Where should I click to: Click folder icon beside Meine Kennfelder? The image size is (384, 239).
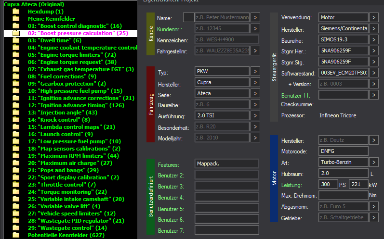coord(16,19)
